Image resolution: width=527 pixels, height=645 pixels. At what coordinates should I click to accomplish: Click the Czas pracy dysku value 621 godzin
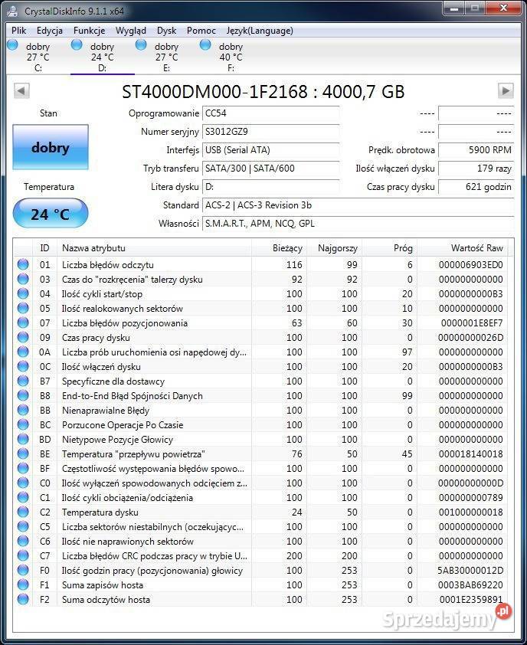[476, 187]
